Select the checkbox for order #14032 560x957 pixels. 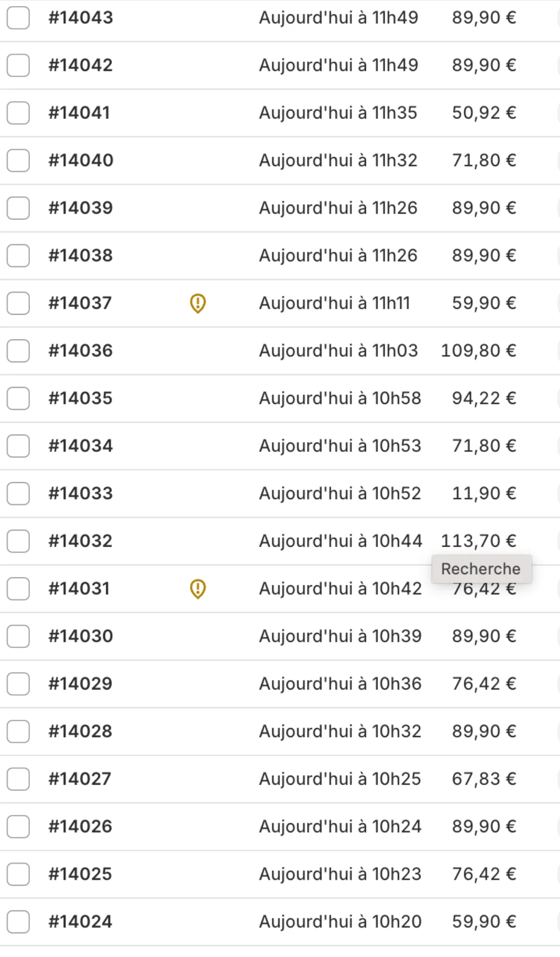[18, 541]
